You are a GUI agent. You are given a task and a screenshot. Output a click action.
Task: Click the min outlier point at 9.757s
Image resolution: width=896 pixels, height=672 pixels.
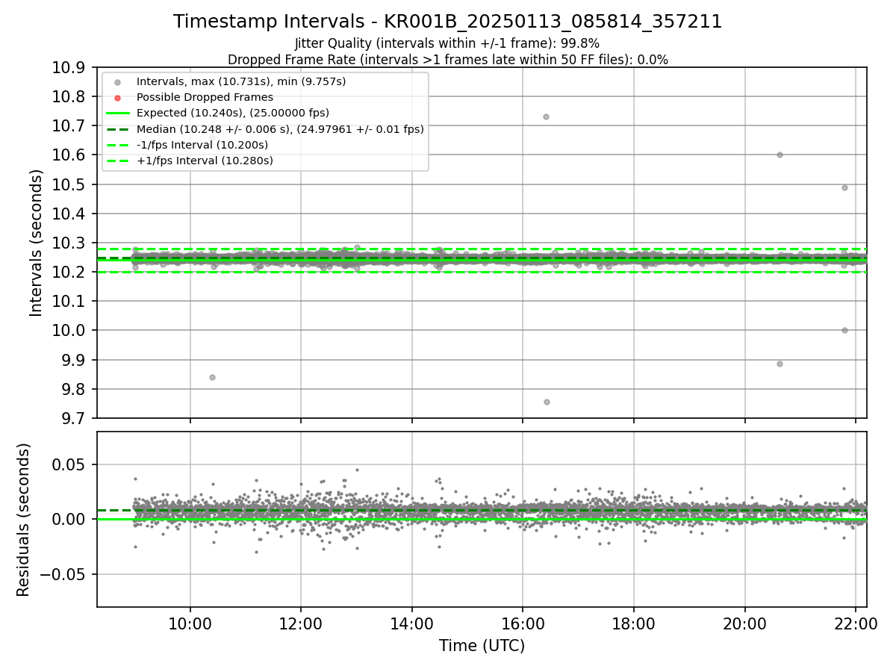click(547, 402)
